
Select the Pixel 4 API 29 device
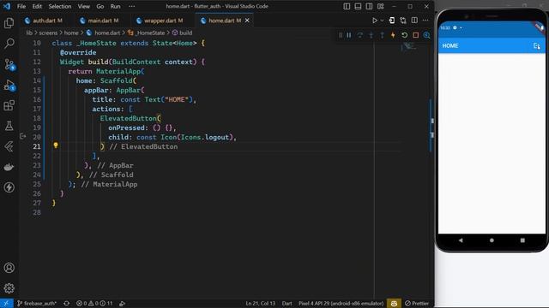click(x=341, y=303)
